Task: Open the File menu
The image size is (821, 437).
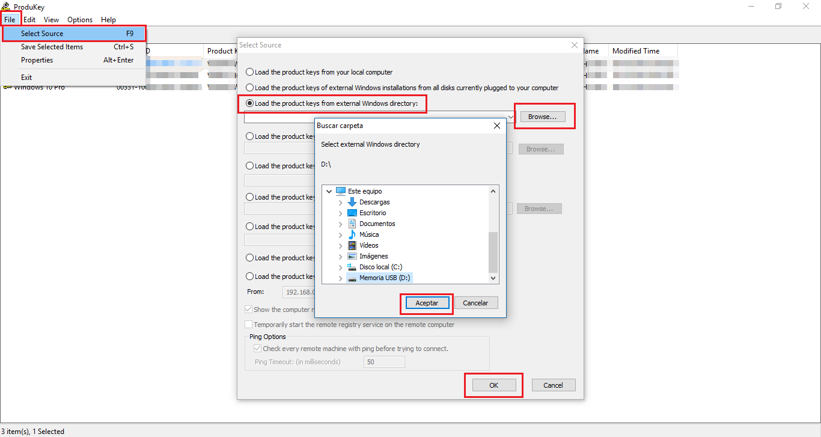Action: pos(10,20)
